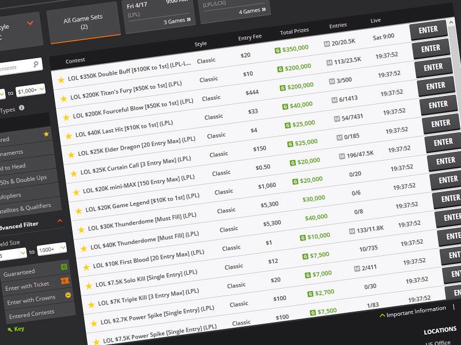Star the LOL $25K Elder Dragon contest

pyautogui.click(x=71, y=155)
